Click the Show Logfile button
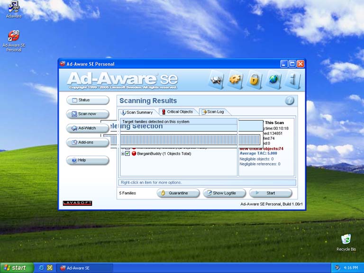364x273 pixels. 224,193
